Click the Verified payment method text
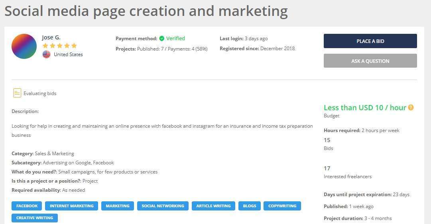 pyautogui.click(x=175, y=39)
